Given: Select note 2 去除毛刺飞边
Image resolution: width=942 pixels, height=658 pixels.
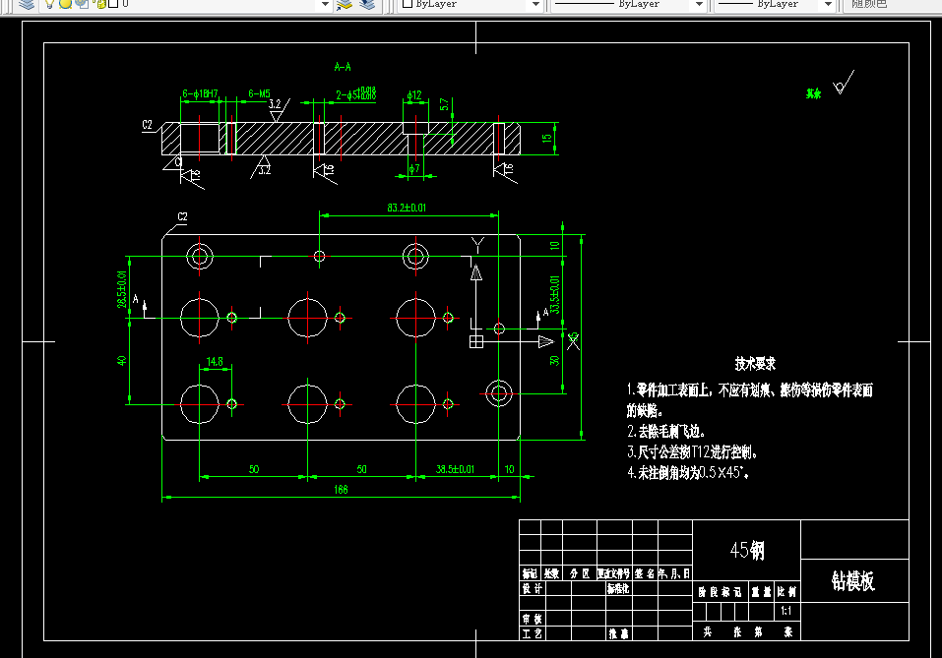Looking at the screenshot, I should click(x=666, y=431).
